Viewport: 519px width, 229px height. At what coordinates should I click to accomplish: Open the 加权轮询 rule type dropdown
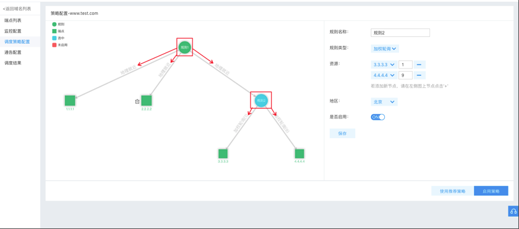click(x=385, y=49)
